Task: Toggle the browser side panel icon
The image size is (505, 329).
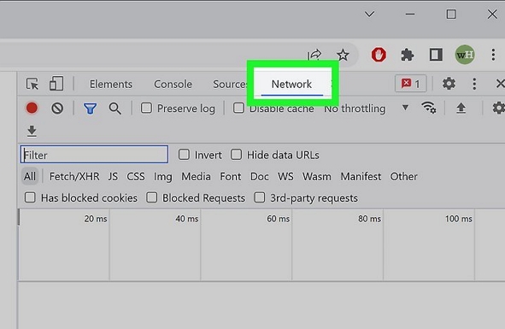Action: click(x=436, y=55)
